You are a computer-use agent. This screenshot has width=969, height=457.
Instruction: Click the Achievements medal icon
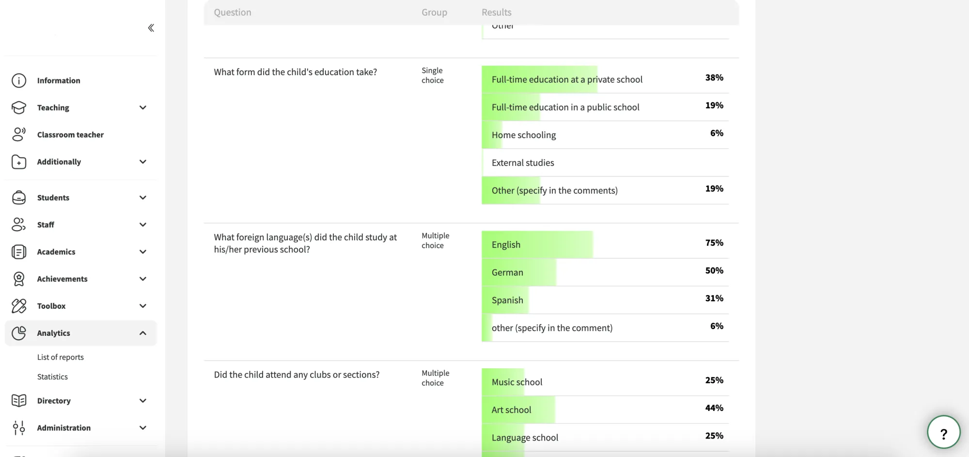point(19,279)
